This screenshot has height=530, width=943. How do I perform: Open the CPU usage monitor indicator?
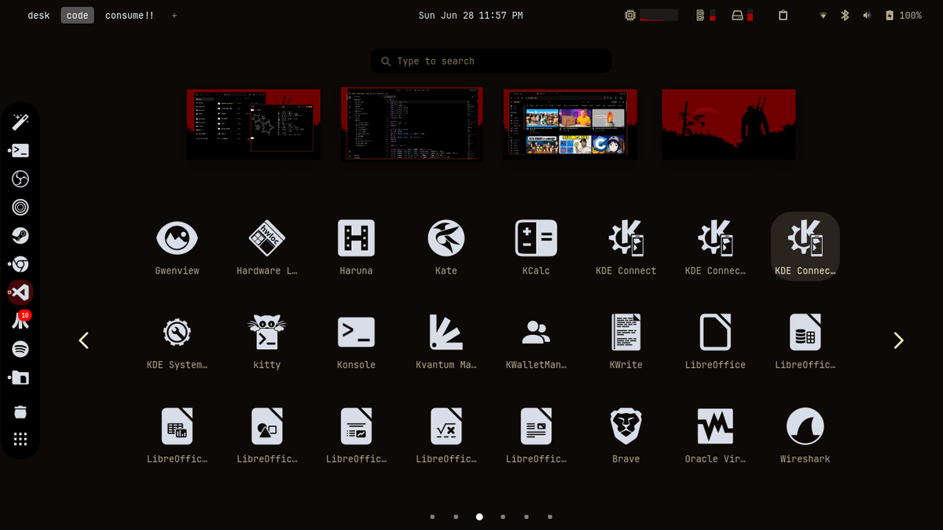click(651, 16)
